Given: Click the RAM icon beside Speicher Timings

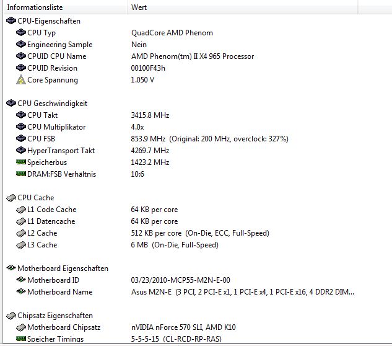Looking at the screenshot, I should [21, 339].
